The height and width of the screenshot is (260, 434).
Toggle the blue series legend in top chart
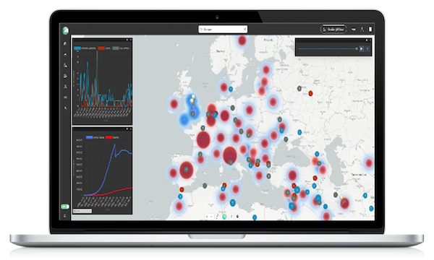(x=85, y=48)
